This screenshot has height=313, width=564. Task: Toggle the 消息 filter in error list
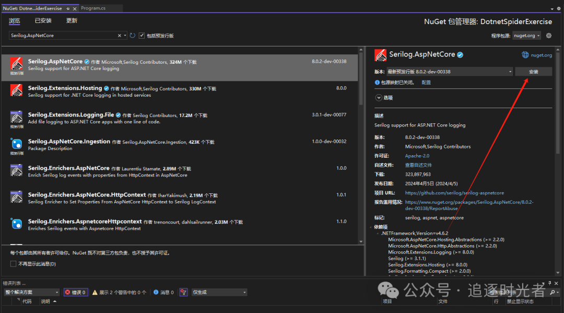coord(163,292)
